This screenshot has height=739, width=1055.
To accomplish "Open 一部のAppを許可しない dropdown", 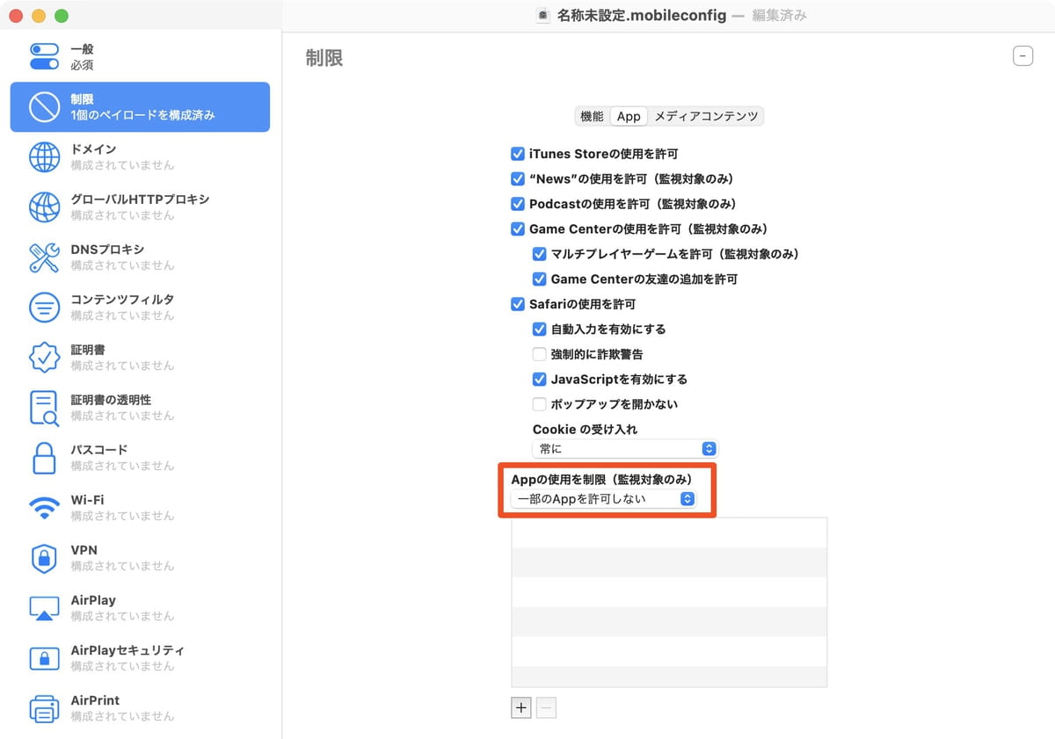I will [x=604, y=499].
